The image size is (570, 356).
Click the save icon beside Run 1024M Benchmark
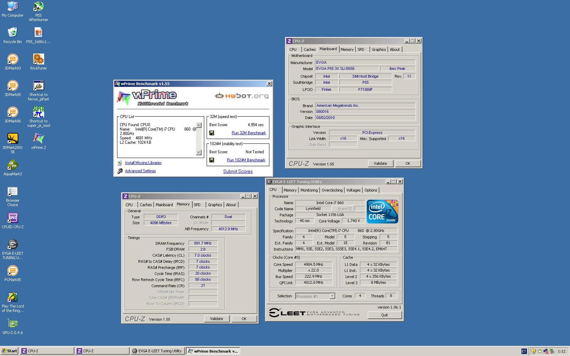coord(212,160)
